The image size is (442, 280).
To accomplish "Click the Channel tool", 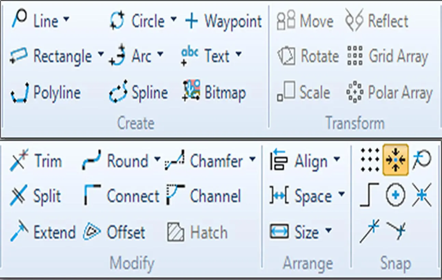I will 204,196.
